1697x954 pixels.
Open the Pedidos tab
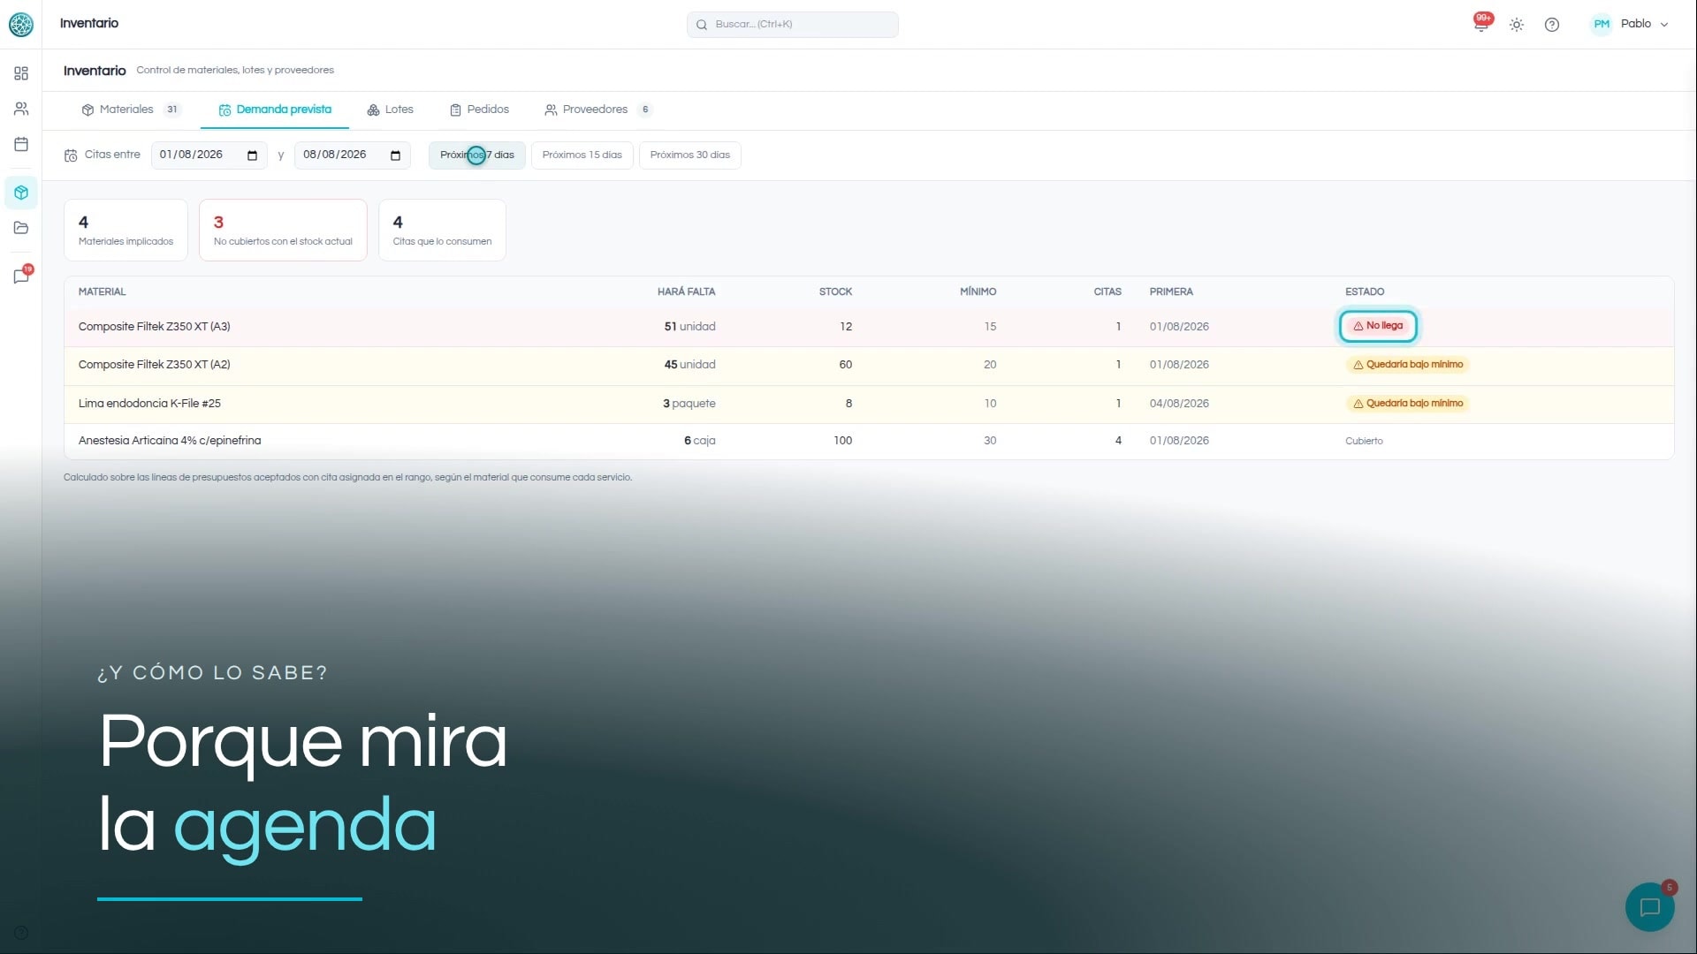click(x=479, y=110)
